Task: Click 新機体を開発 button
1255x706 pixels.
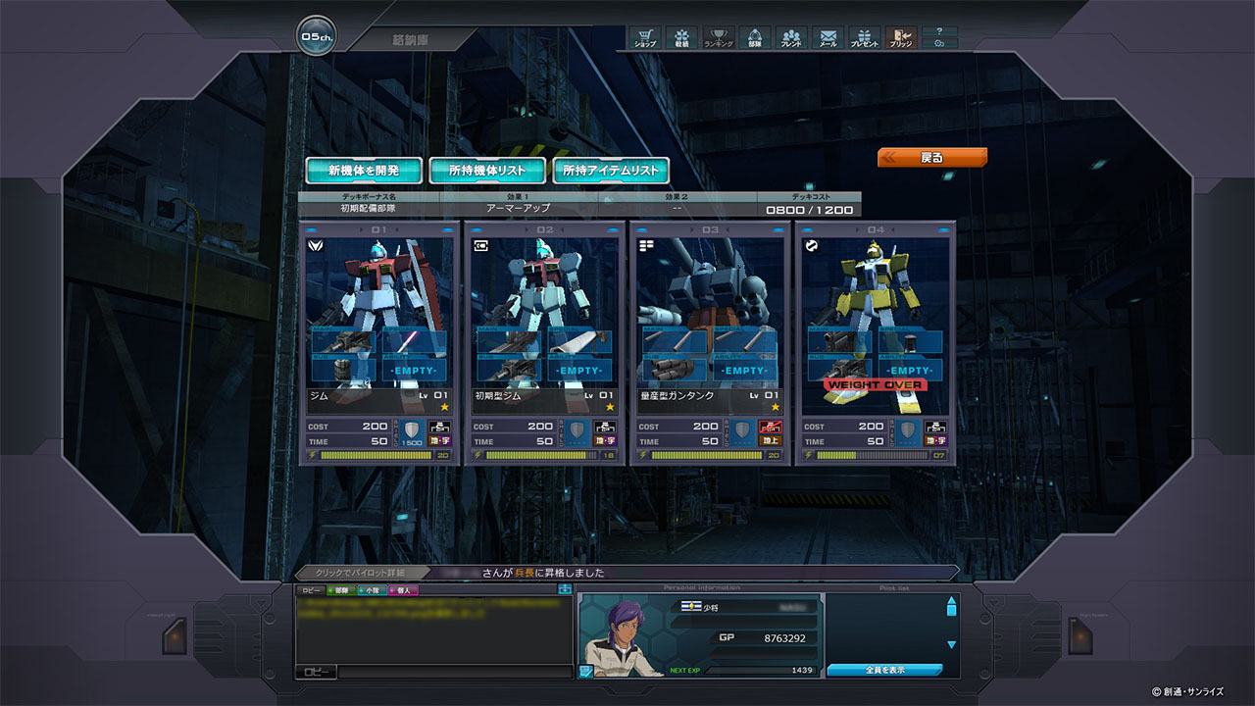Action: (364, 171)
